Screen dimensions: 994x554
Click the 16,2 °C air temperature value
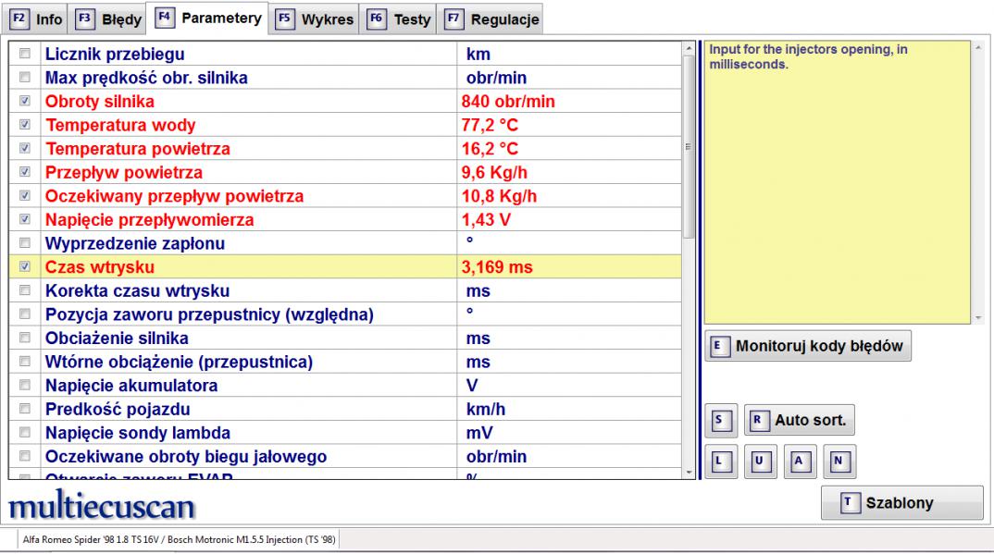click(490, 149)
